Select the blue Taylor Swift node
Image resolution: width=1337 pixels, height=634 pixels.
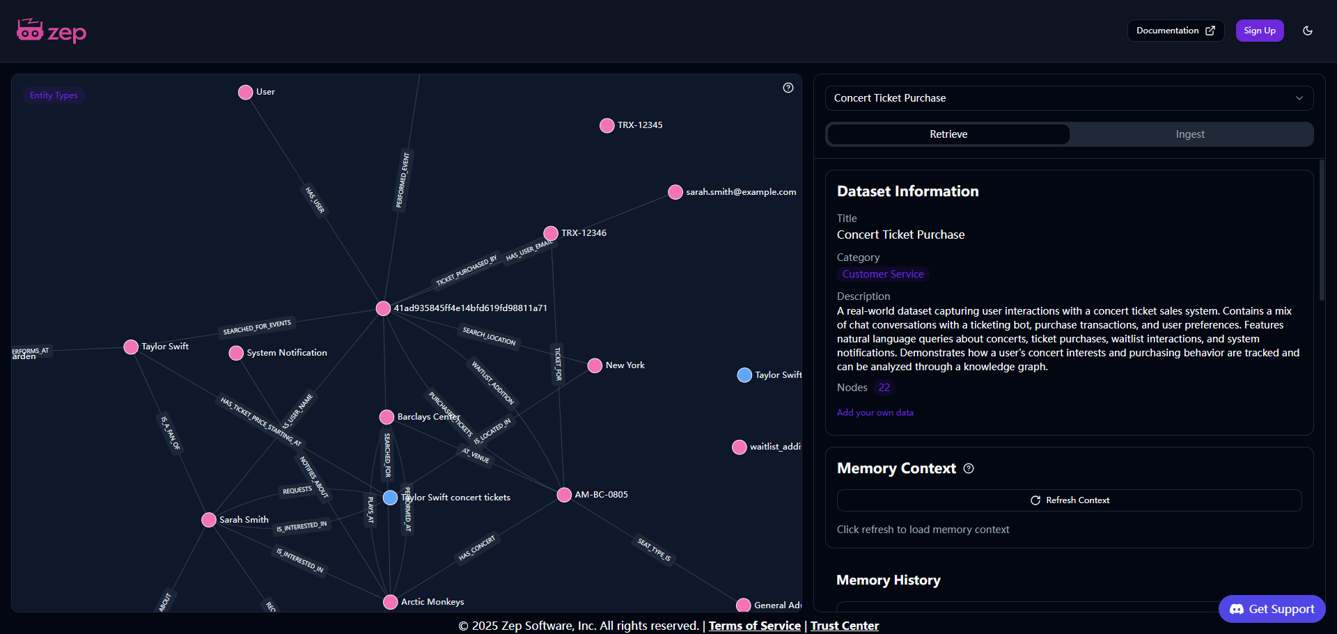[x=744, y=375]
